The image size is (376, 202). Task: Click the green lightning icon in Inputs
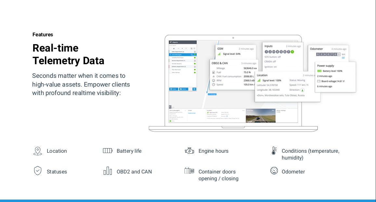292,52
